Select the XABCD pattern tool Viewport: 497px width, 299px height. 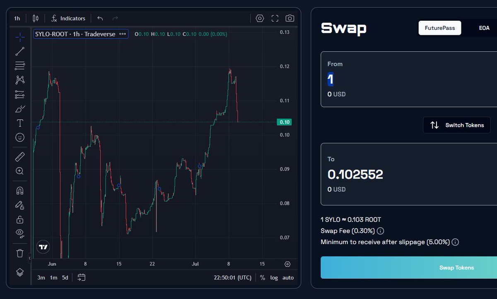coord(19,80)
